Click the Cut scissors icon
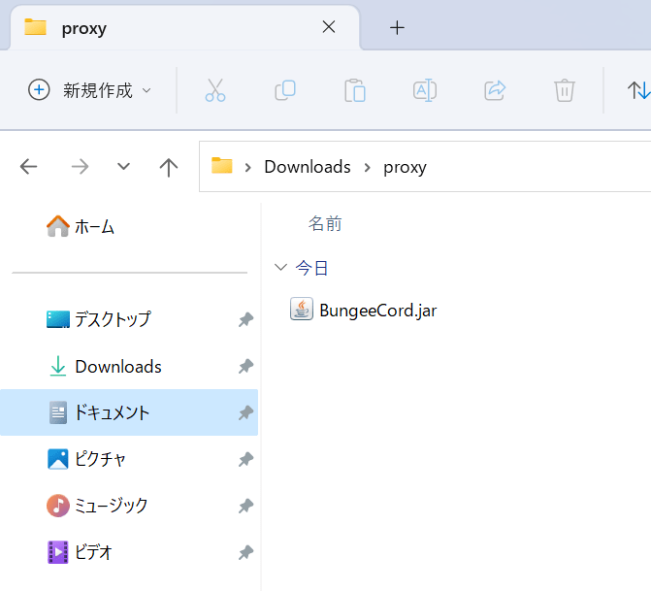This screenshot has width=651, height=591. click(x=215, y=90)
